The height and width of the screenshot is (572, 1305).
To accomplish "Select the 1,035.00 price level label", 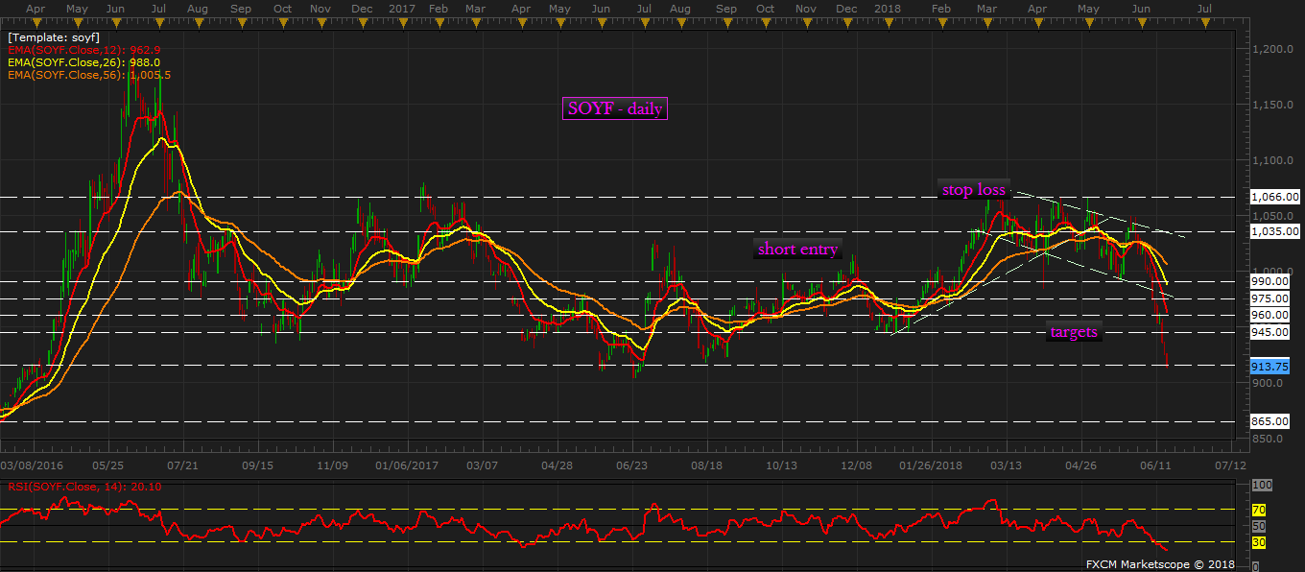I will (x=1275, y=231).
